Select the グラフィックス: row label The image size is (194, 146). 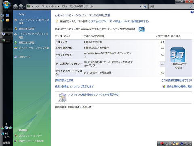64,55
